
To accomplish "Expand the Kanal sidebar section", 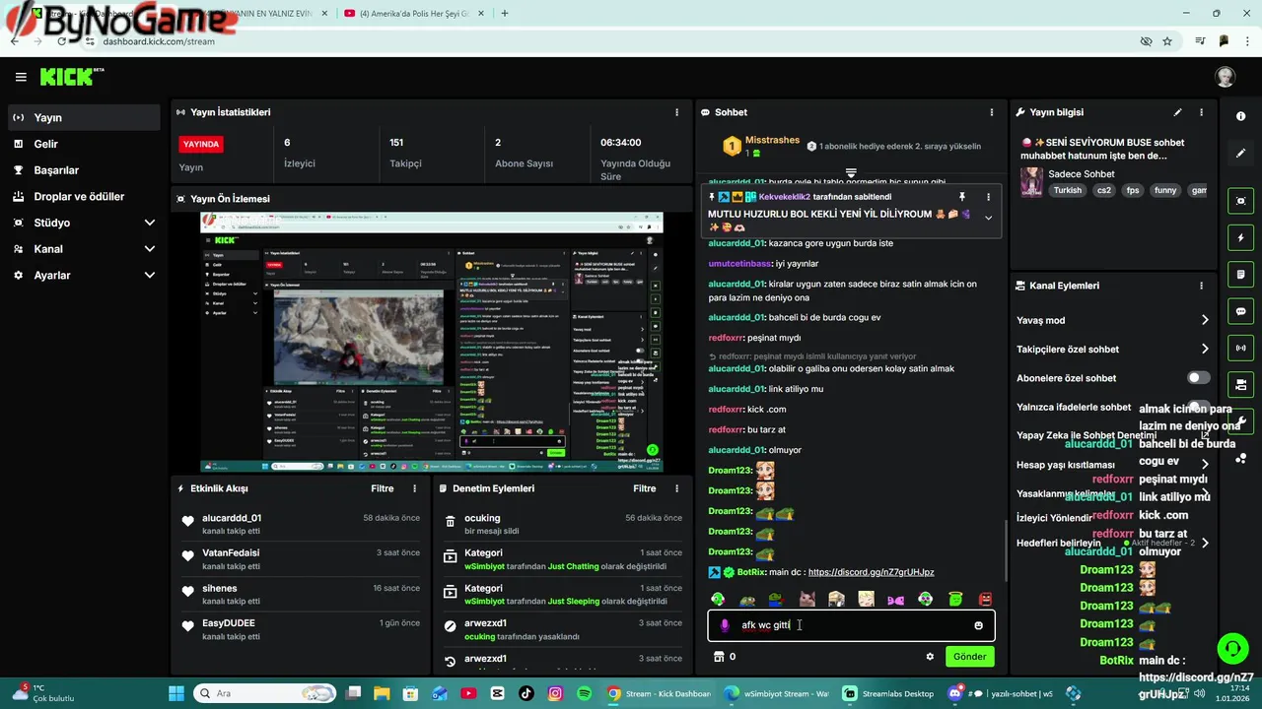I will pyautogui.click(x=149, y=249).
